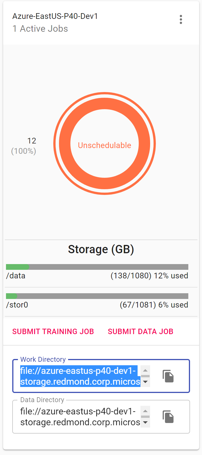Select the Data Directory input field
The image size is (202, 455).
[80, 417]
